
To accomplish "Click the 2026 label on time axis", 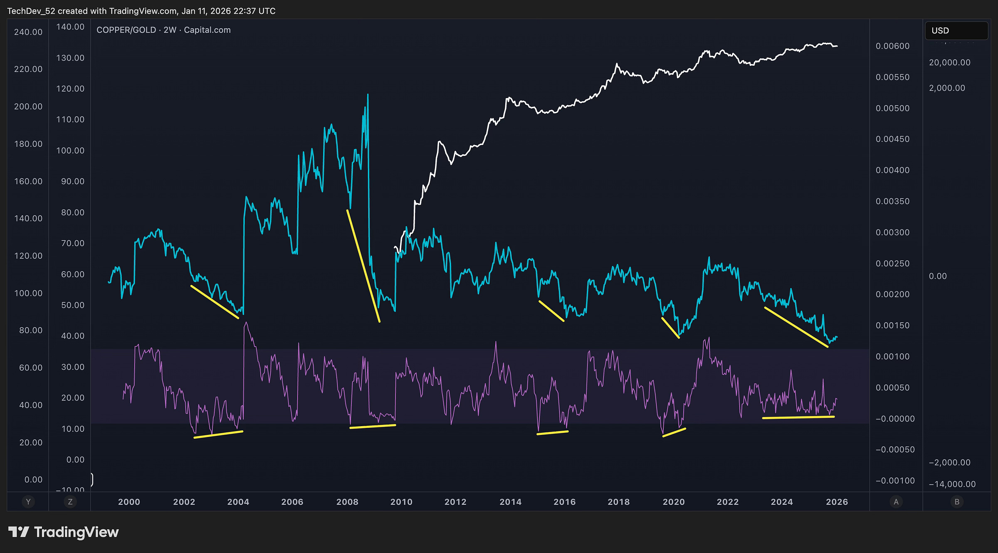I will pyautogui.click(x=837, y=502).
